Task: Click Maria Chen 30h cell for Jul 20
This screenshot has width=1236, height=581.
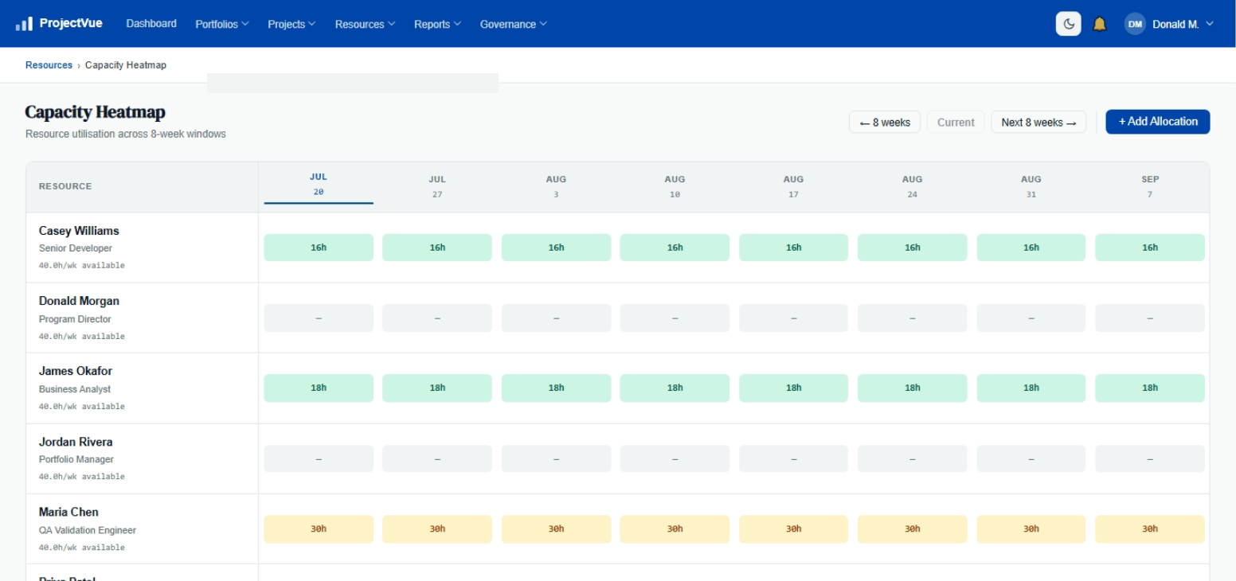Action: [319, 529]
